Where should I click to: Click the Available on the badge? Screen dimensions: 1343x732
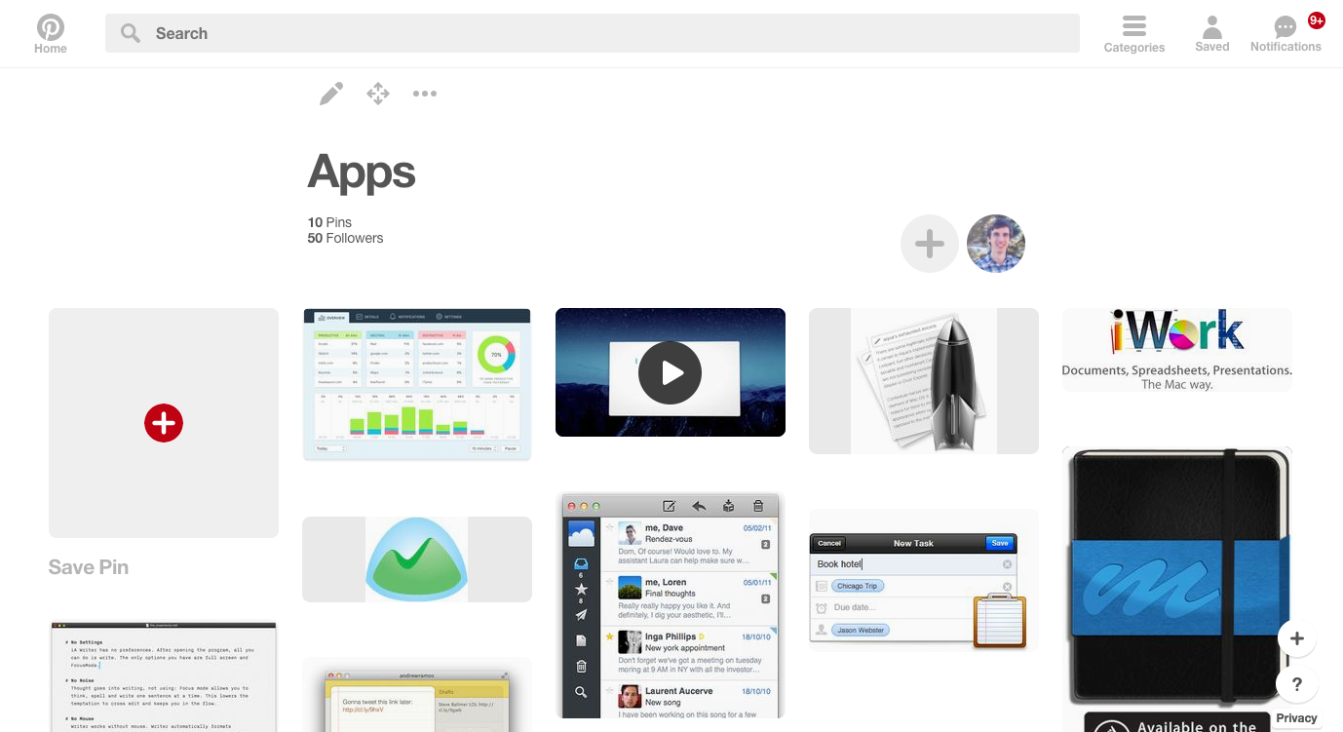click(1177, 722)
